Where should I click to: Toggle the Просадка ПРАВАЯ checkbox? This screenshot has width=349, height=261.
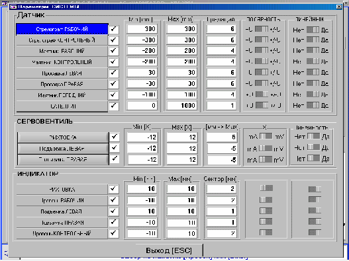113,84
